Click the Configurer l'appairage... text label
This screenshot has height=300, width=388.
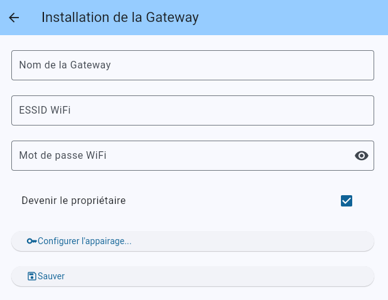tap(85, 241)
